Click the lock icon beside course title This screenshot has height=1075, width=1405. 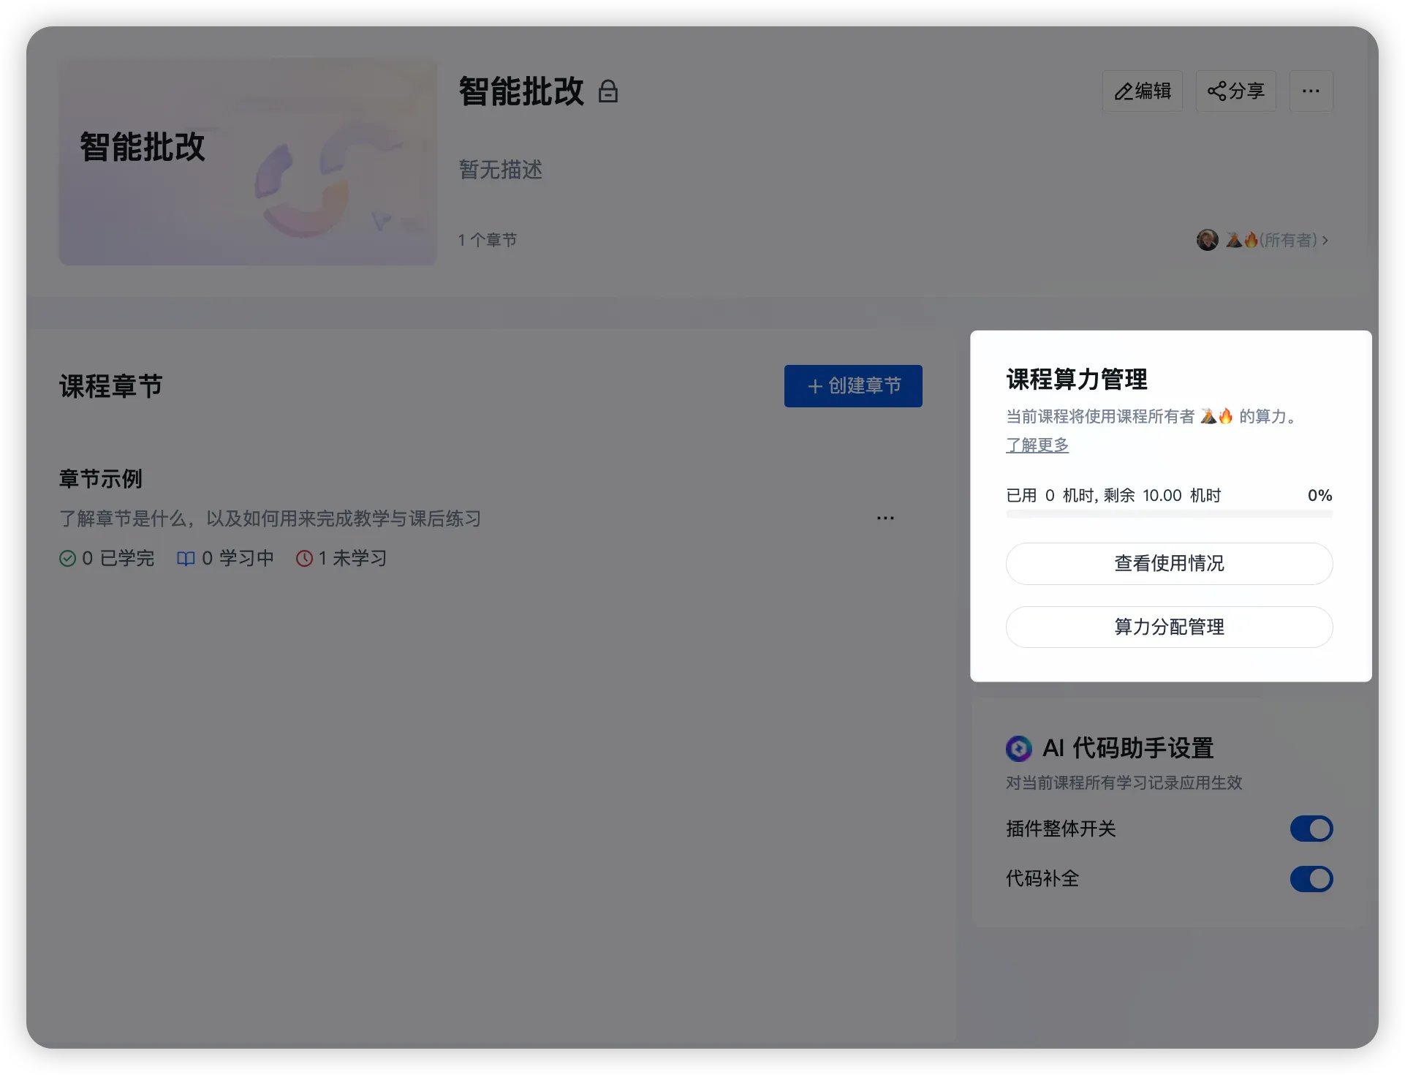click(x=608, y=92)
